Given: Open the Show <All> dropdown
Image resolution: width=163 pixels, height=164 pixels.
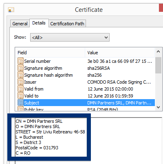Looking at the screenshot, I should point(70,37).
